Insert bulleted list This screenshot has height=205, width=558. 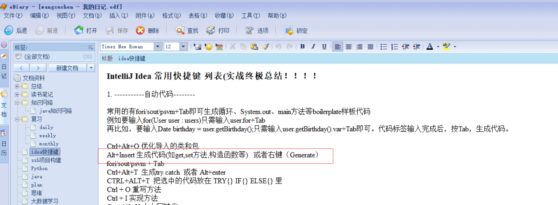pos(384,47)
